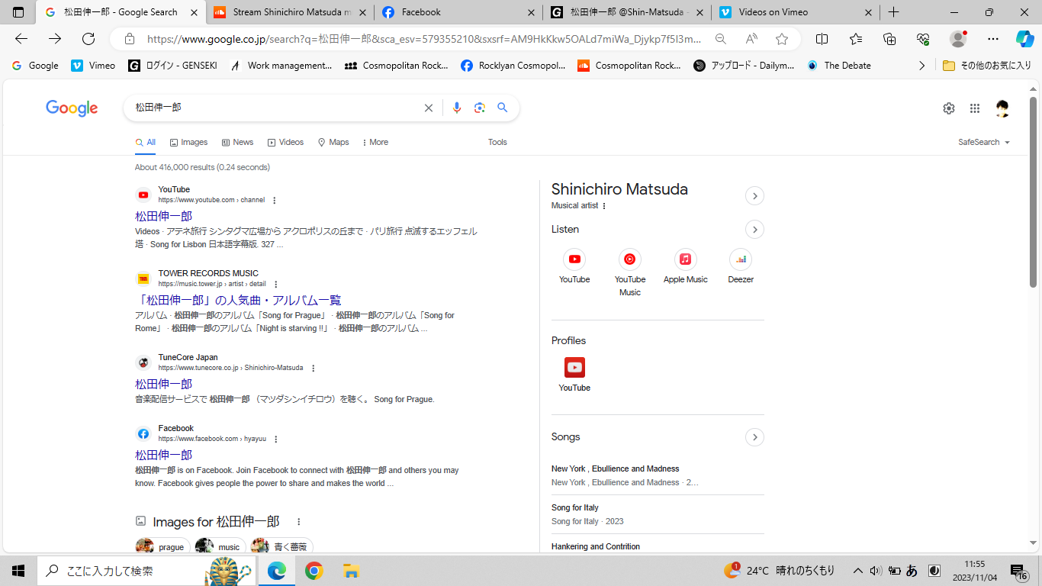This screenshot has width=1042, height=586.
Task: Open the Facebook 松田伸一郎 result
Action: click(x=163, y=456)
